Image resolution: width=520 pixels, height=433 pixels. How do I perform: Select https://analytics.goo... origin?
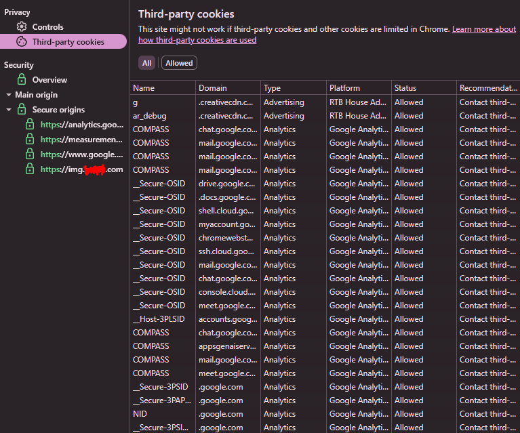coord(82,125)
